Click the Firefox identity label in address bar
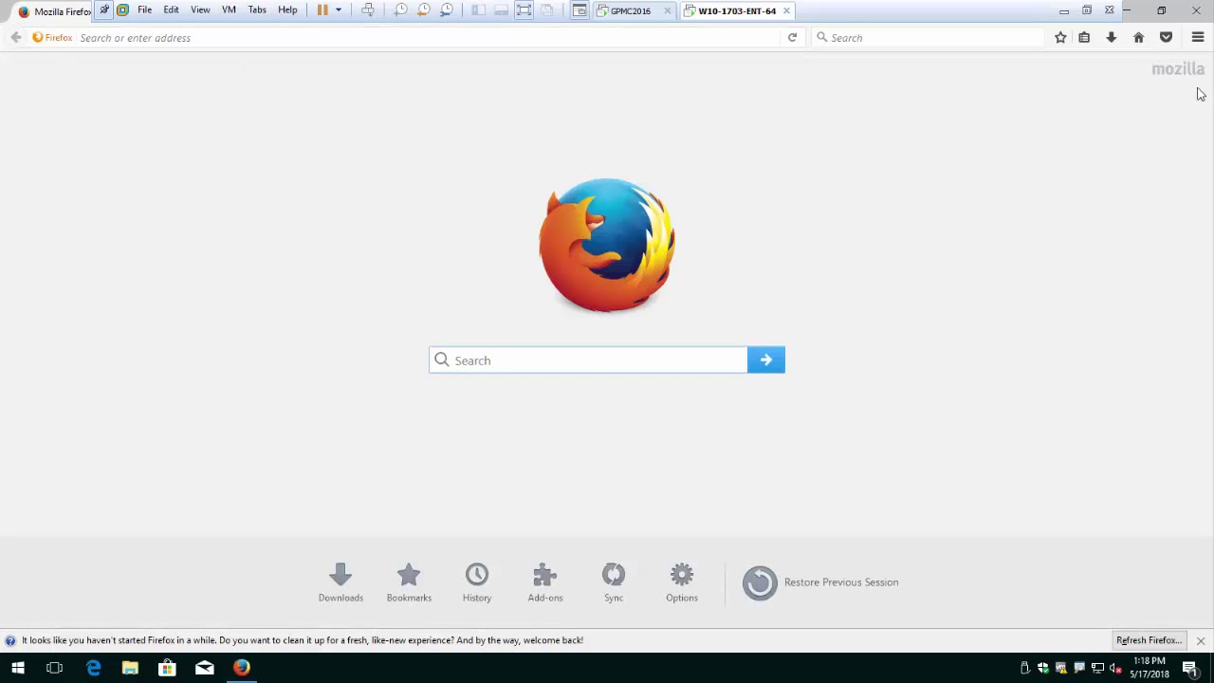 [52, 38]
